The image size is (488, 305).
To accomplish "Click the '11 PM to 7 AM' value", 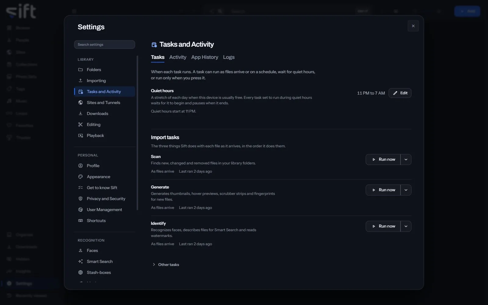I will (371, 93).
